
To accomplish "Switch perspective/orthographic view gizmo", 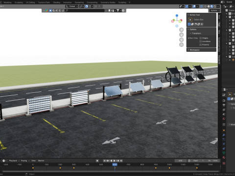I will click(x=181, y=44).
